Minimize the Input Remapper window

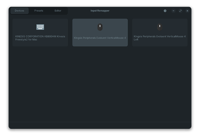coord(173,11)
